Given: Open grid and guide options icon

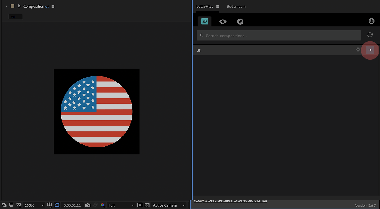Looking at the screenshot, I should pos(50,205).
